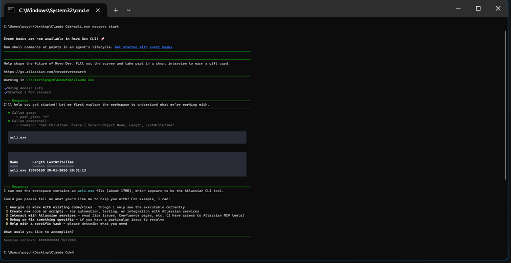Click the 'LastWriteTime' column header
The height and width of the screenshot is (263, 511).
60,162
